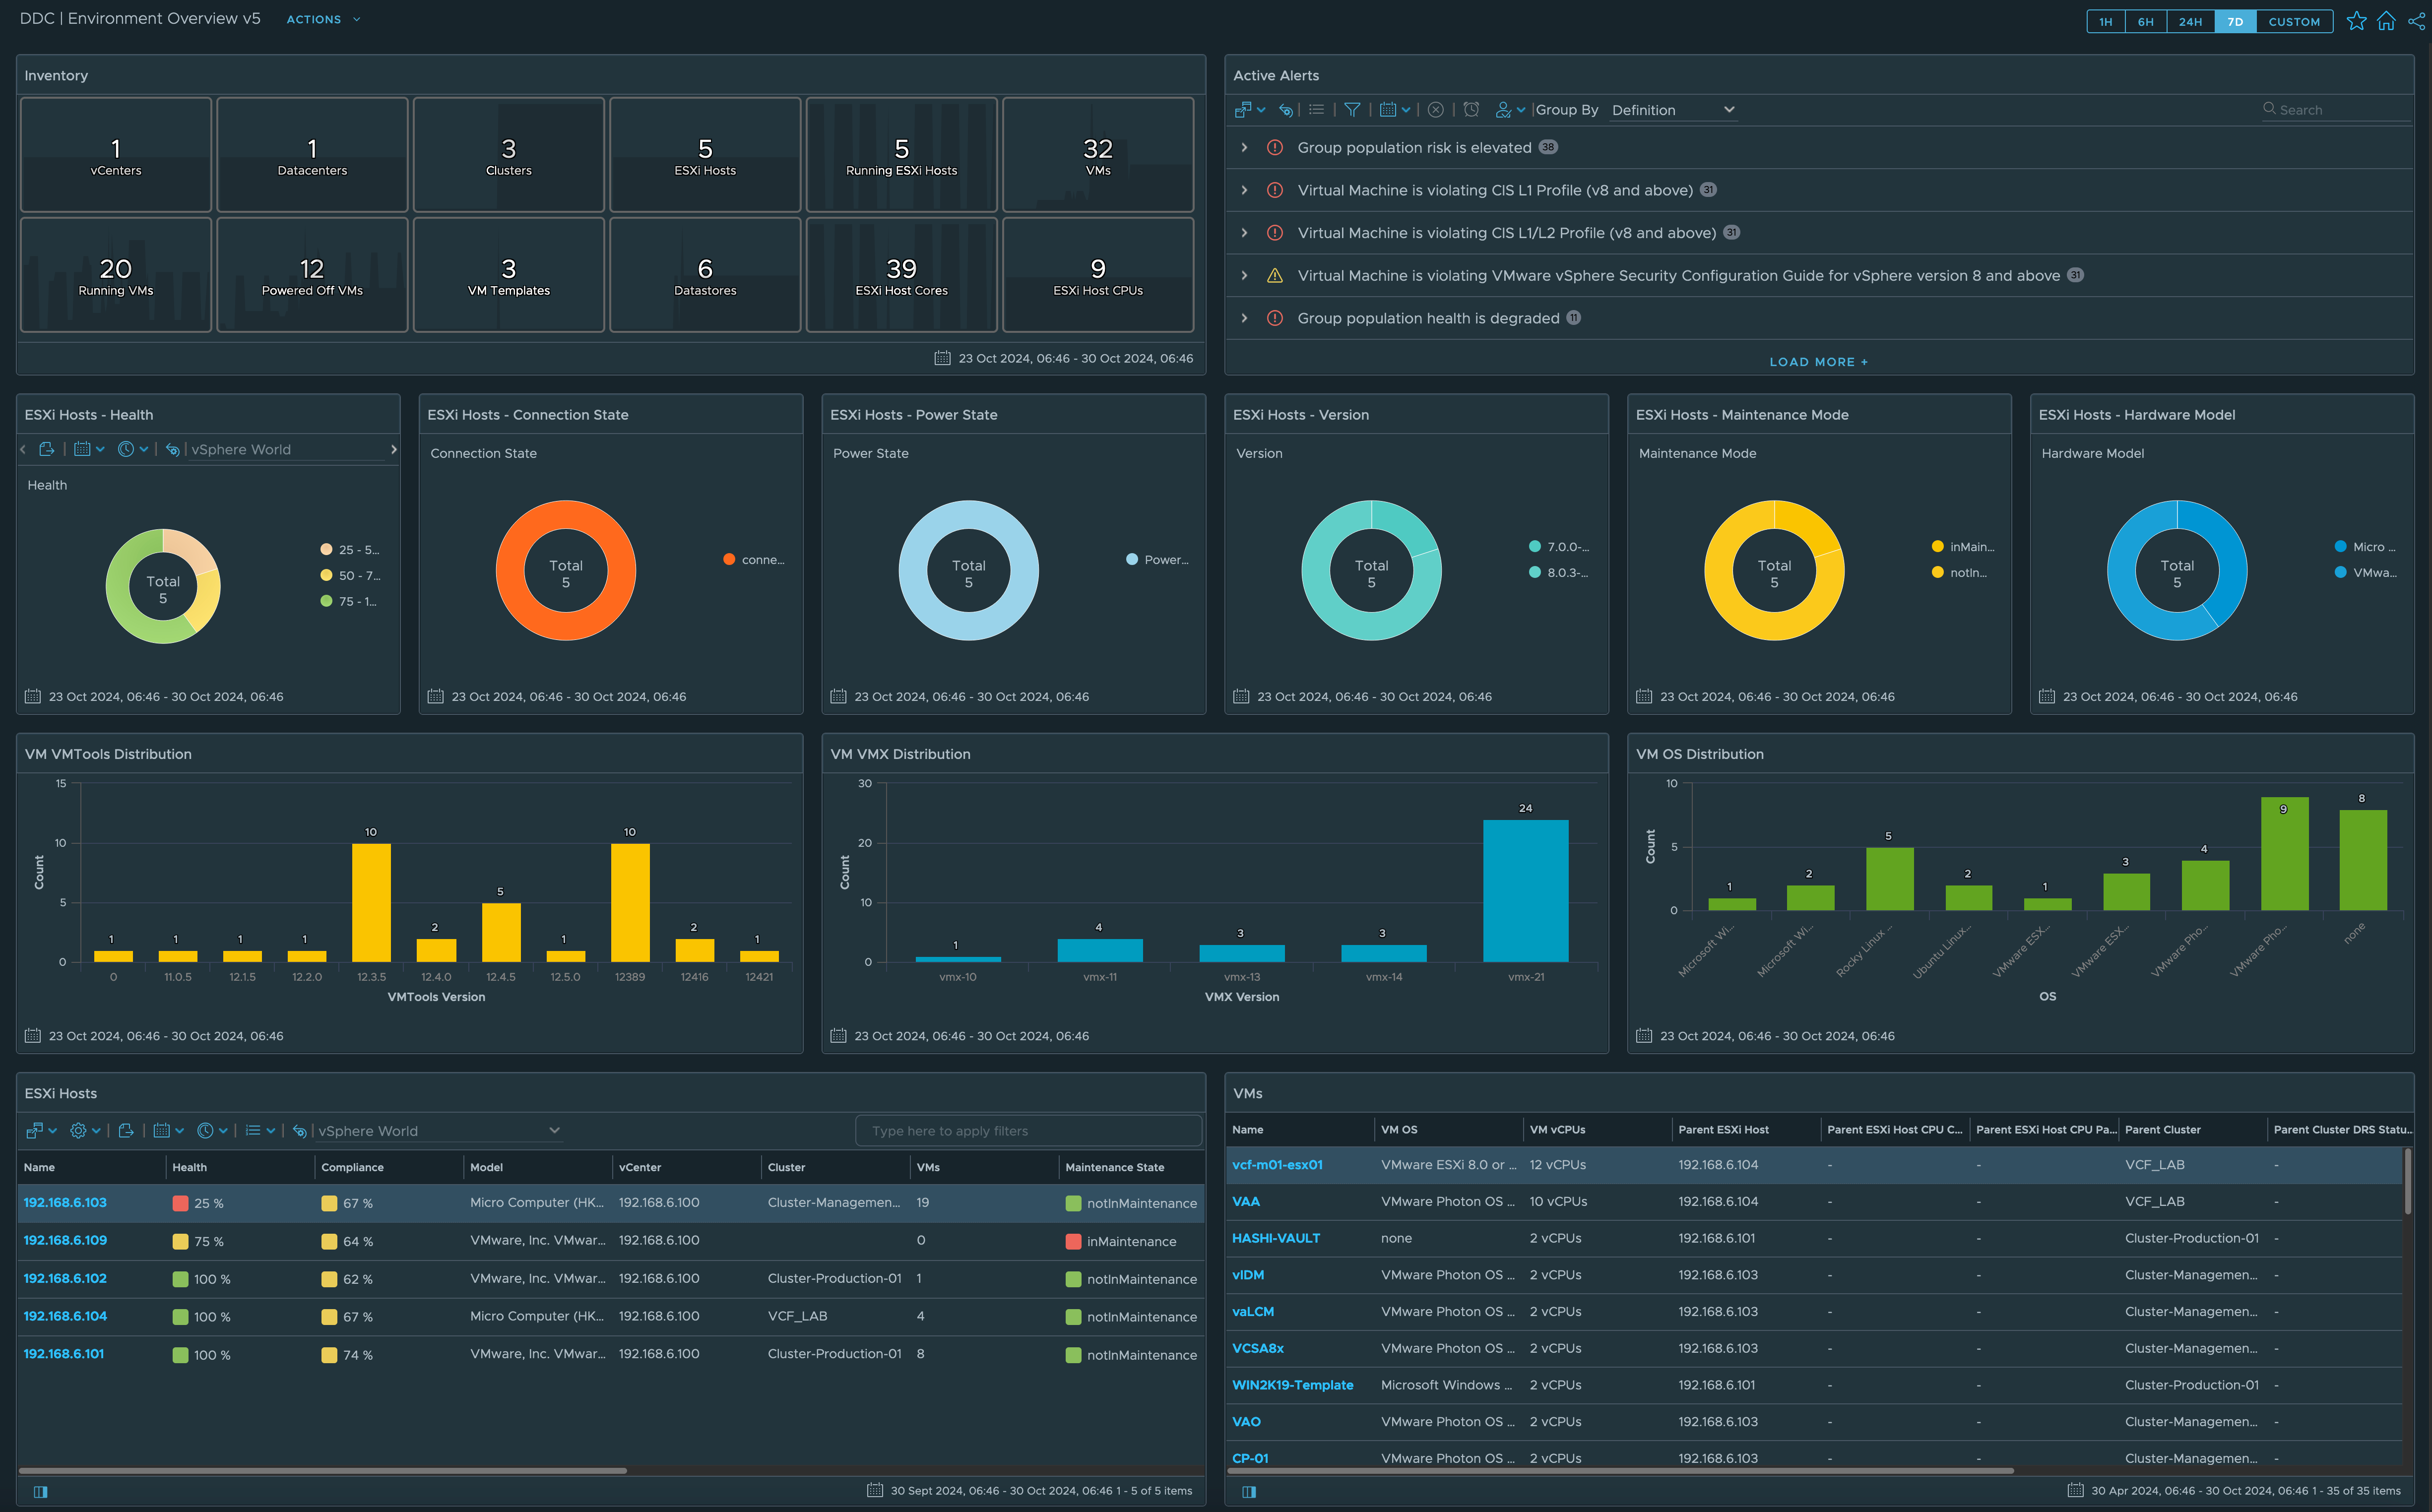Click the Type here to apply filters field
The image size is (2432, 1512).
[1028, 1131]
